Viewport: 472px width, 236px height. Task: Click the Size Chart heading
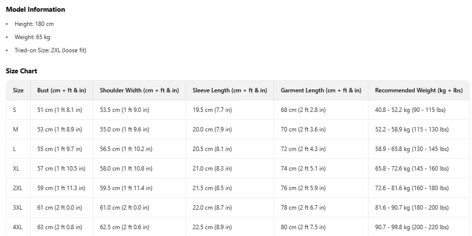[x=21, y=71]
